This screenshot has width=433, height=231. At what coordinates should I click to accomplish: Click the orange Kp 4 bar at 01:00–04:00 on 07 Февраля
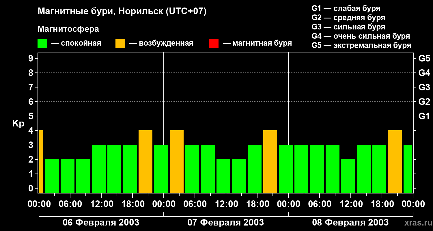(177, 161)
